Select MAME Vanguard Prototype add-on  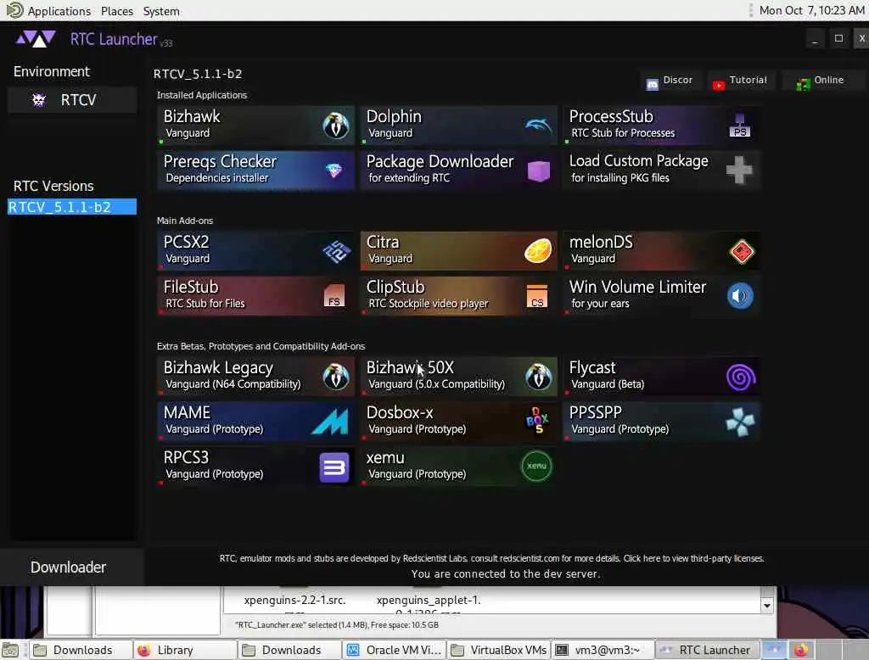coord(255,422)
